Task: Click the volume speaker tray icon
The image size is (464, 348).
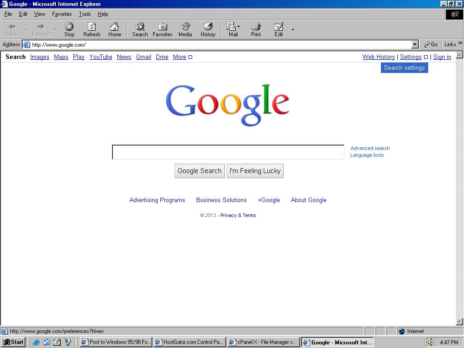Action: [431, 343]
